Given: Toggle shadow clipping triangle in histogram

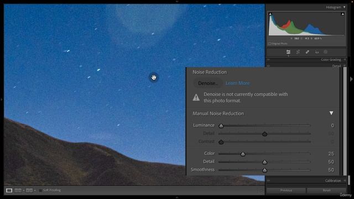Looking at the screenshot, I should pos(270,14).
